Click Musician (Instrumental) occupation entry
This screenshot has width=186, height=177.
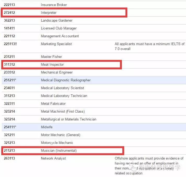[59, 151]
